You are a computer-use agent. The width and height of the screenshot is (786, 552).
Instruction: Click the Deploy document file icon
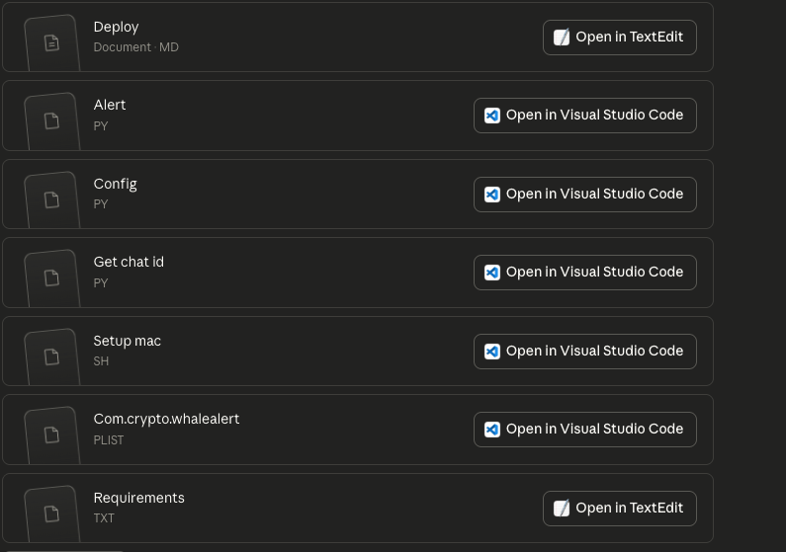click(x=51, y=42)
